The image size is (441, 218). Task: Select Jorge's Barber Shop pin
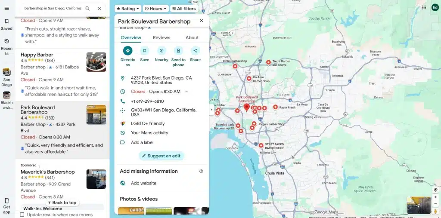tap(254, 123)
